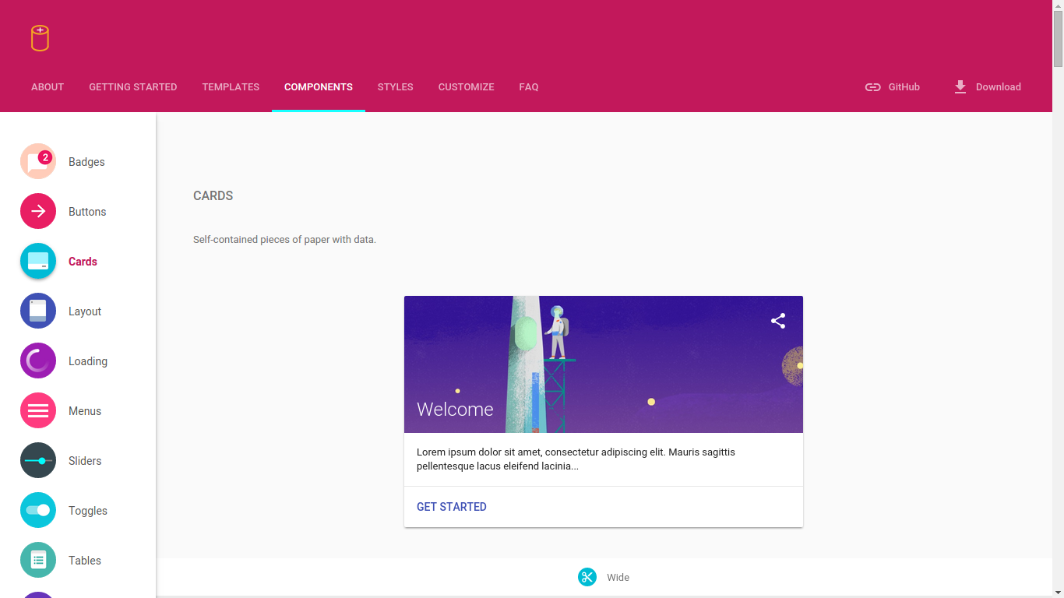Click the GET STARTED link on the card
The width and height of the screenshot is (1064, 598).
451,506
